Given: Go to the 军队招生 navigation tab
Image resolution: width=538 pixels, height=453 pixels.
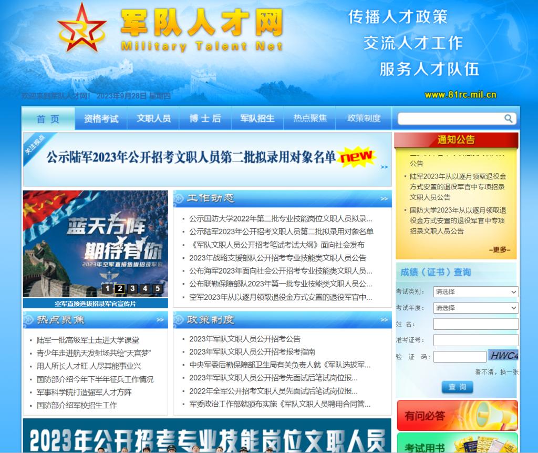Looking at the screenshot, I should [257, 118].
